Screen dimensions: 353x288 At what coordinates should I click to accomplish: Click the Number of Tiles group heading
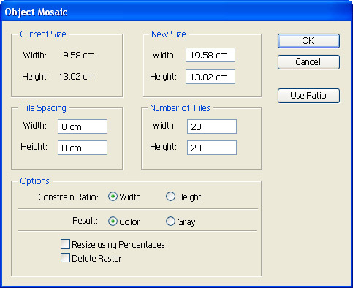(180, 108)
